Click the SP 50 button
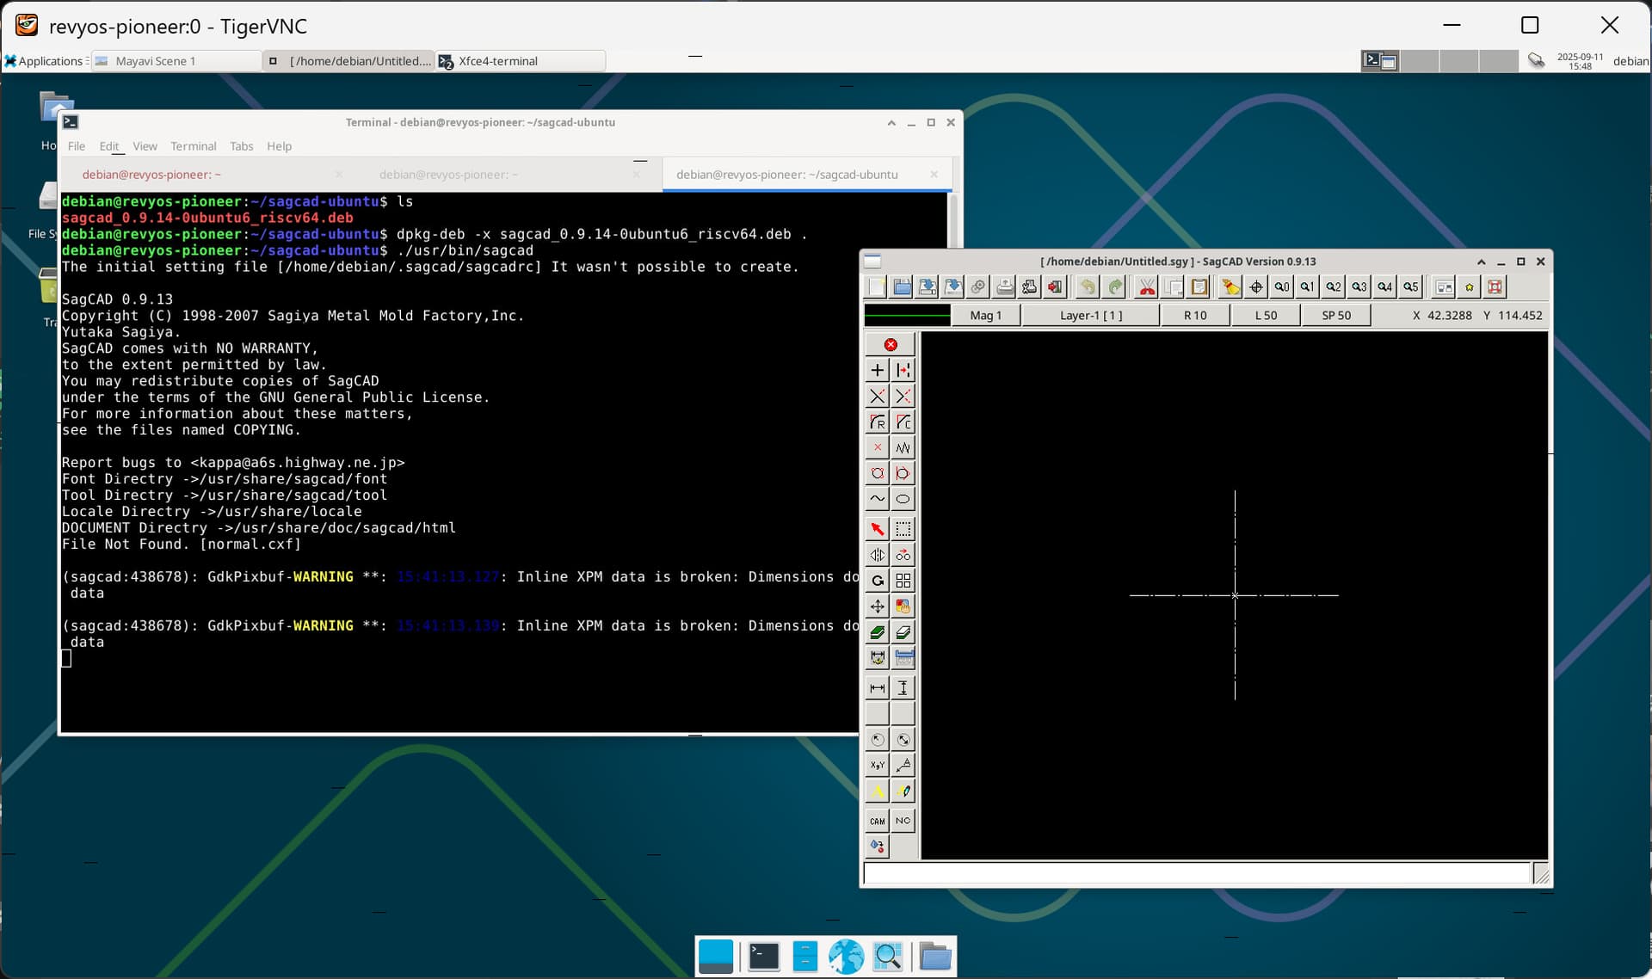Image resolution: width=1652 pixels, height=979 pixels. 1335,316
